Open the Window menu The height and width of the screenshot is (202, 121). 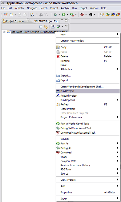[x=94, y=8]
